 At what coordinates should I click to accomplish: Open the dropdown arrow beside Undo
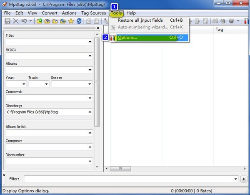tap(30, 21)
